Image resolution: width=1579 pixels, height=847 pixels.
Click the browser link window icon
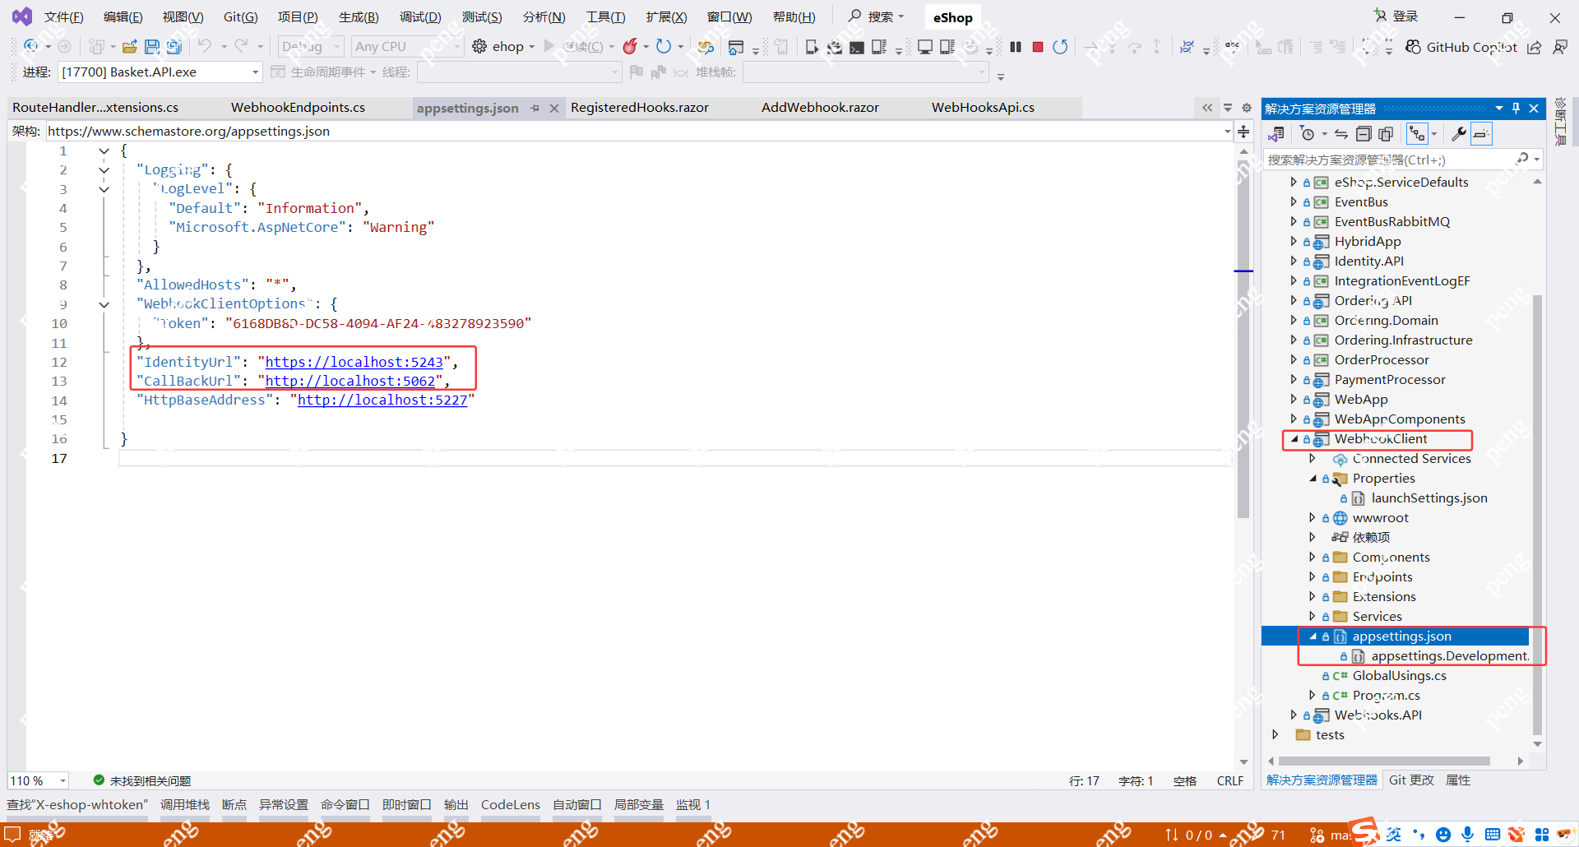tap(736, 47)
